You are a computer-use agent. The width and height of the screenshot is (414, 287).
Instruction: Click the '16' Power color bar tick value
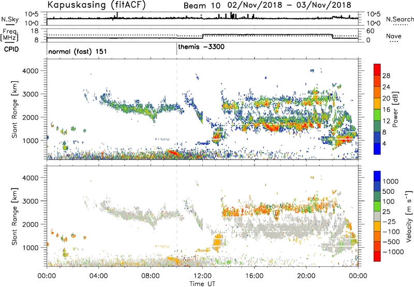[x=386, y=110]
